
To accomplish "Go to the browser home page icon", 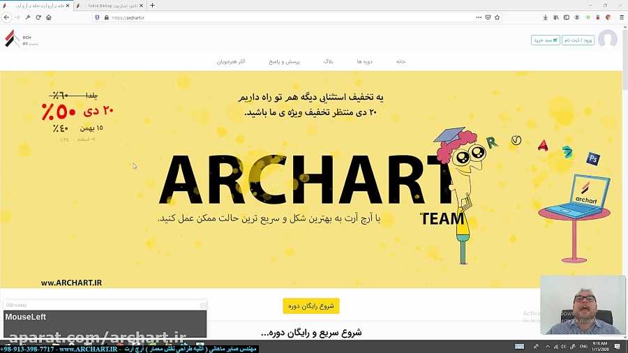I will [48, 17].
